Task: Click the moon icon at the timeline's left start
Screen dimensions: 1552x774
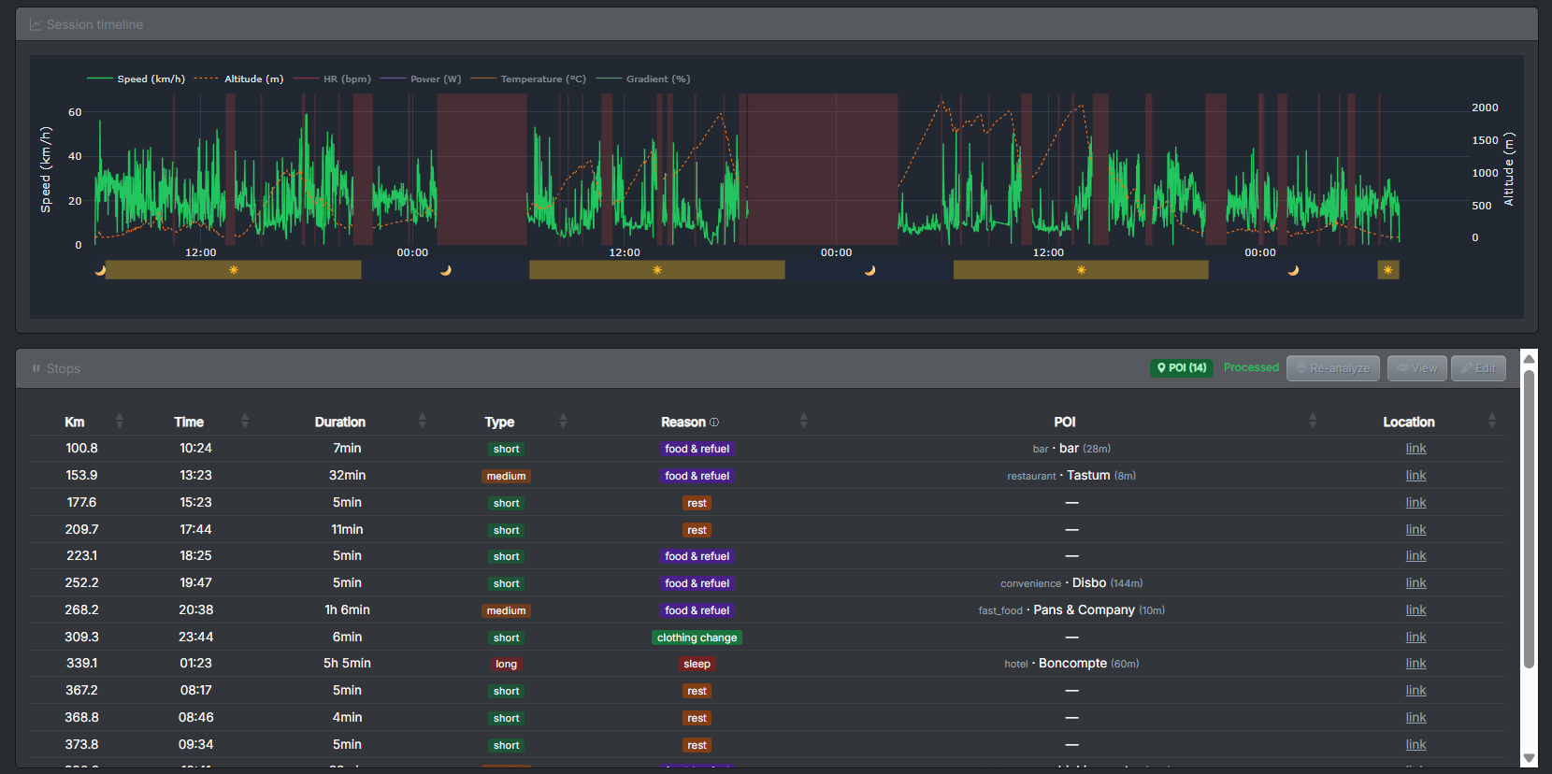Action: coord(100,270)
